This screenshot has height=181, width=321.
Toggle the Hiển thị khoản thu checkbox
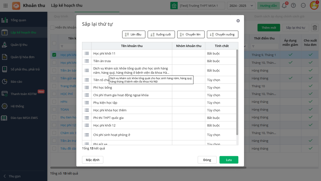coord(52,28)
